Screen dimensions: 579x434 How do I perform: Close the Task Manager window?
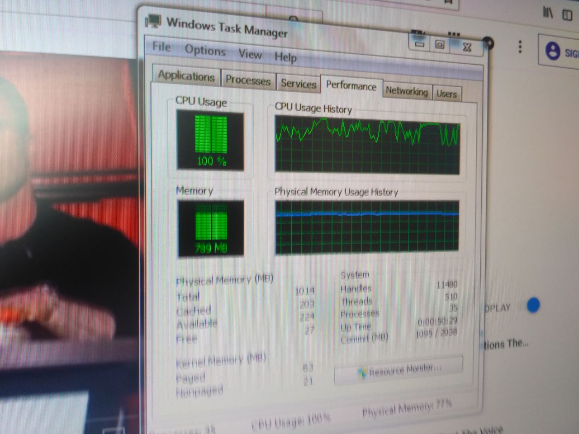pyautogui.click(x=467, y=47)
